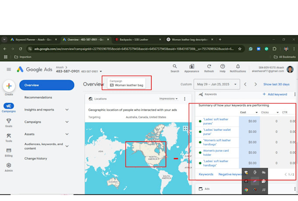Go to next date range arrow
This screenshot has width=298, height=201.
[x=255, y=84]
